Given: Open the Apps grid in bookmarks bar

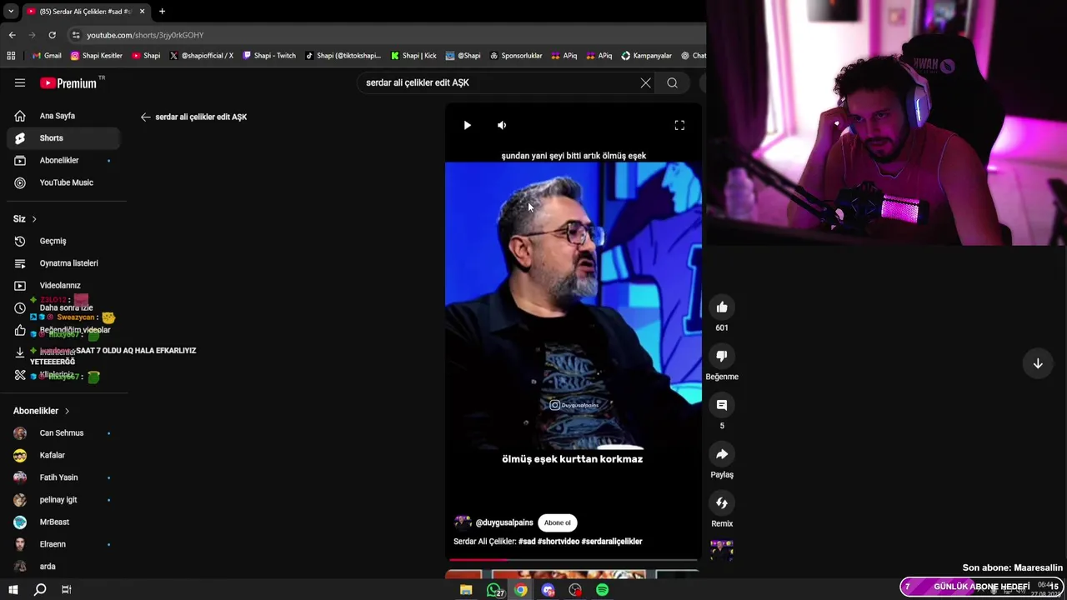Looking at the screenshot, I should point(11,56).
